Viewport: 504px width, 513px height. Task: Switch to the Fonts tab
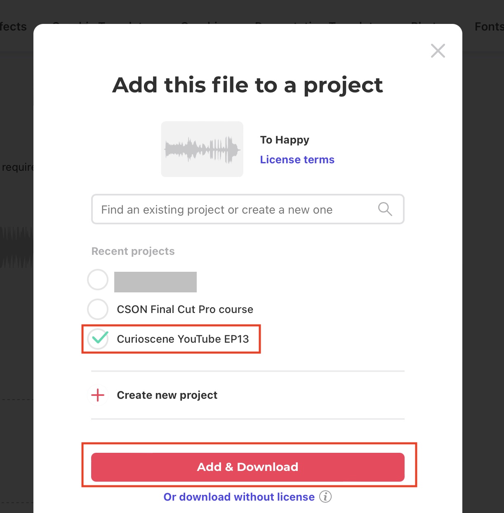(489, 27)
